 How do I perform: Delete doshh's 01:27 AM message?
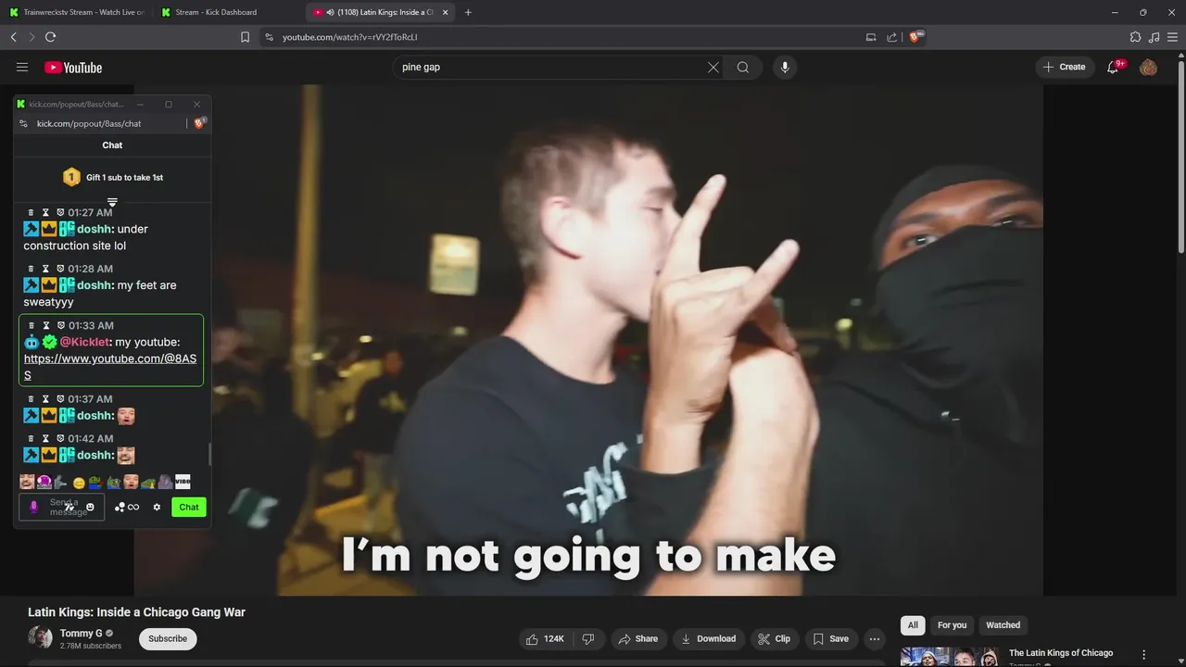[x=31, y=212]
